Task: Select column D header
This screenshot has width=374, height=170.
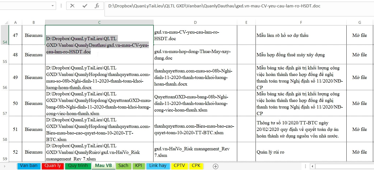Action: click(195, 22)
